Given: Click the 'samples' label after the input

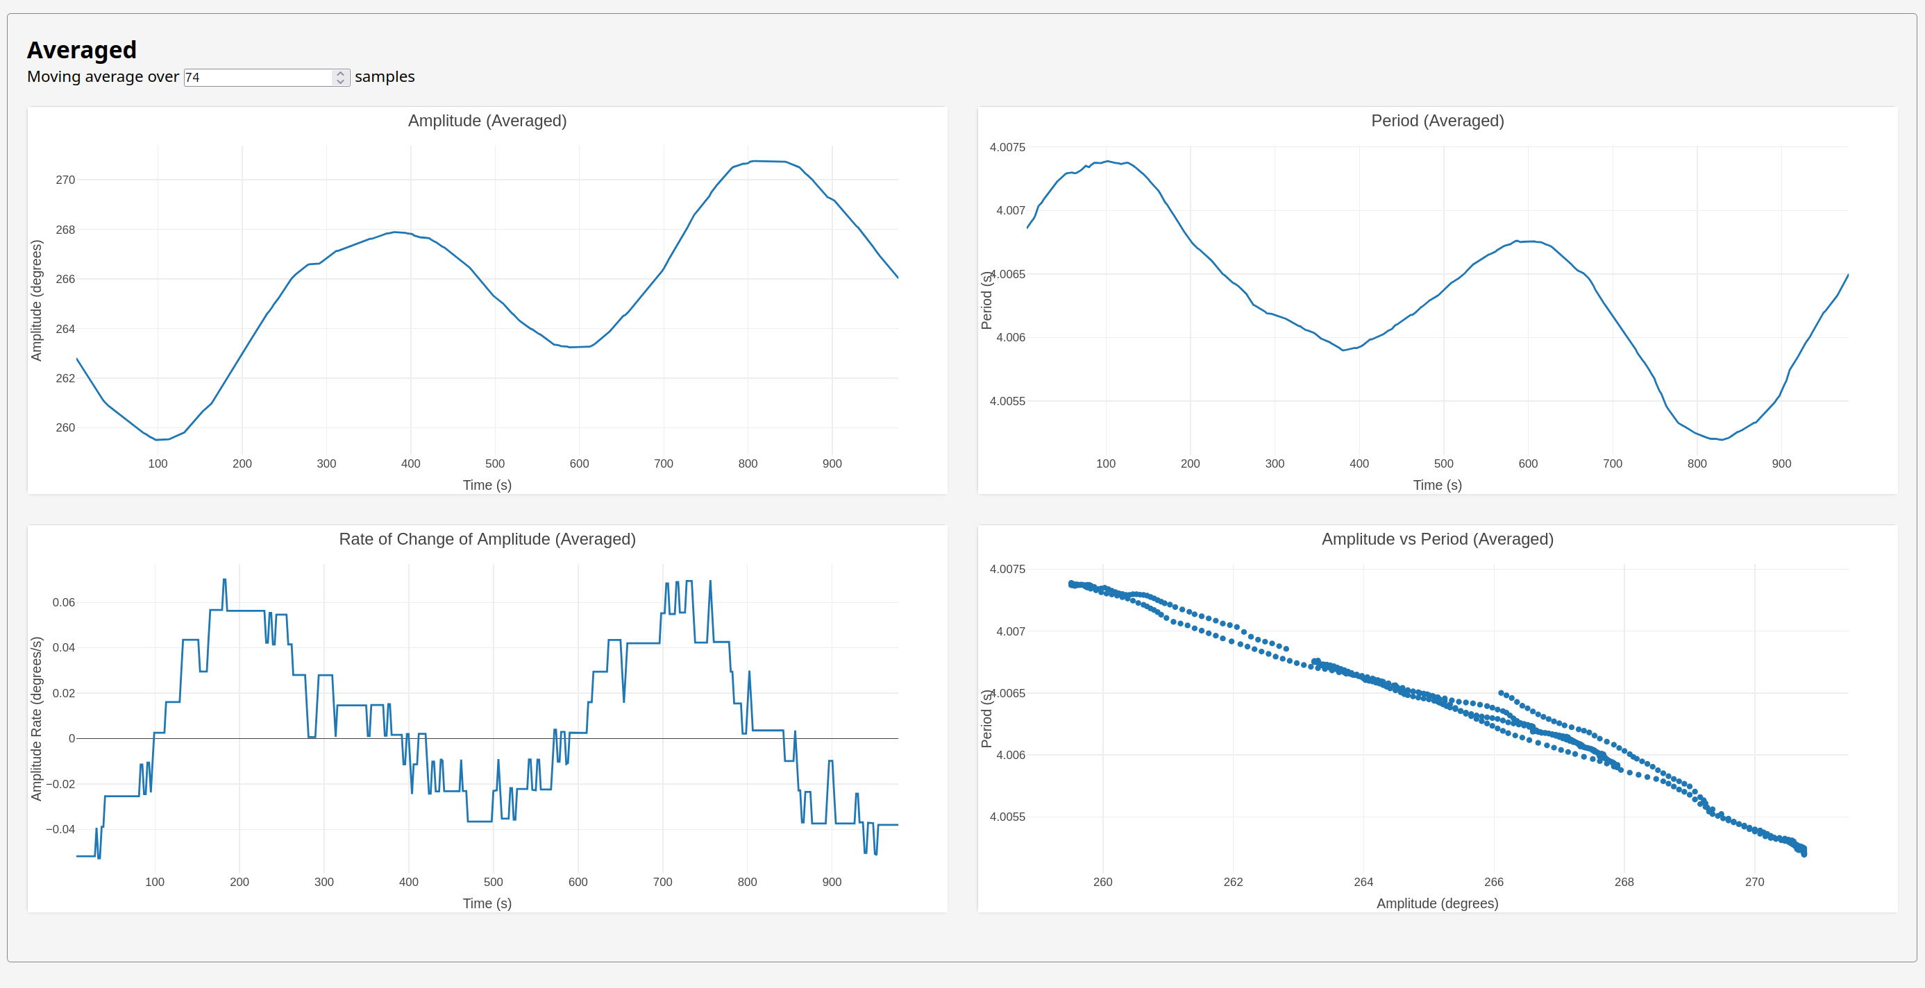Looking at the screenshot, I should click(x=384, y=77).
